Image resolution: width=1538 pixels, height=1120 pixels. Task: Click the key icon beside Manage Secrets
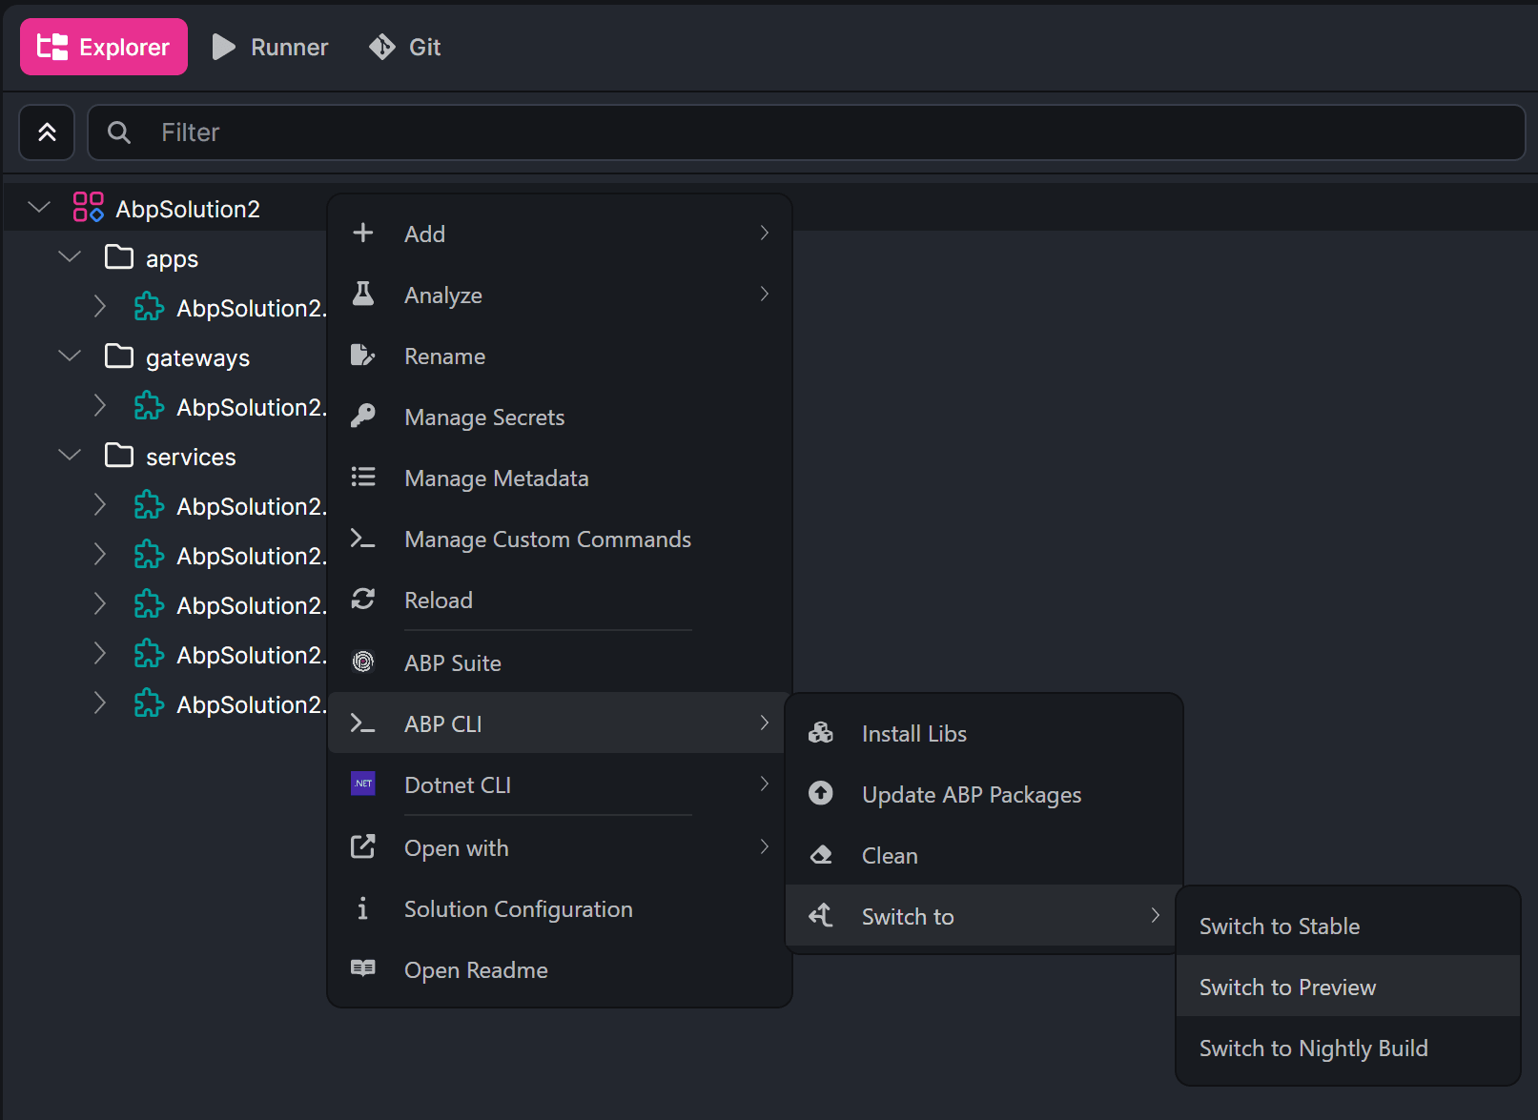point(363,416)
